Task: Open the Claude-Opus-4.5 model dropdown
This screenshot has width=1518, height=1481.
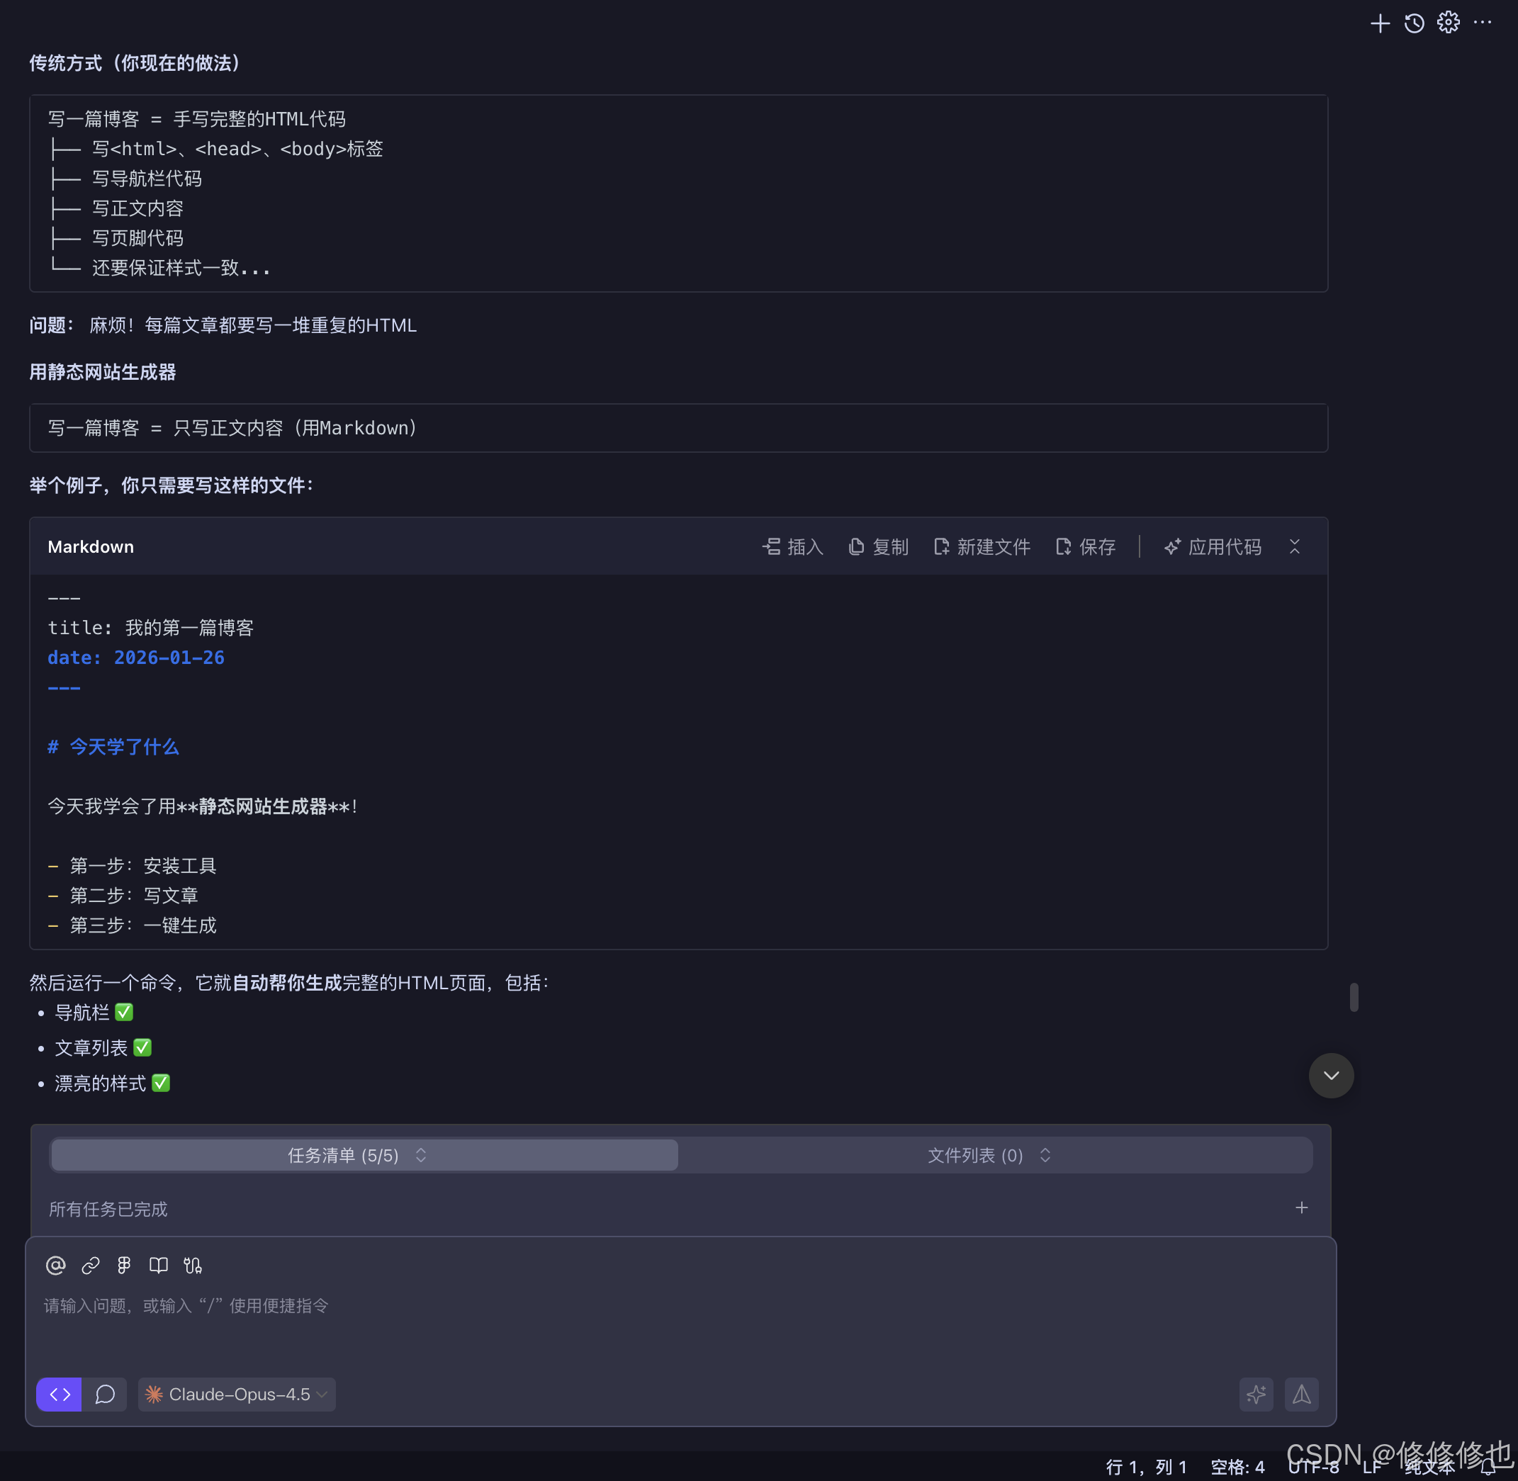Action: click(x=237, y=1395)
